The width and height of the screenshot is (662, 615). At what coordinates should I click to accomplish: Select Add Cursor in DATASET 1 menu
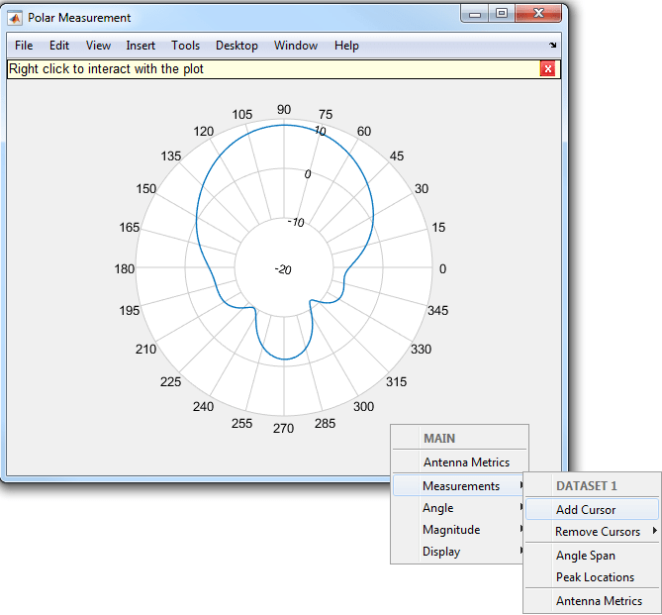click(592, 509)
